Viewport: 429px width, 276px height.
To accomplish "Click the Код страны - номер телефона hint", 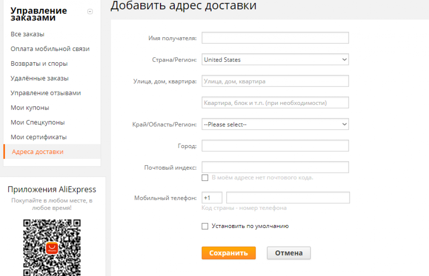I will [x=244, y=208].
